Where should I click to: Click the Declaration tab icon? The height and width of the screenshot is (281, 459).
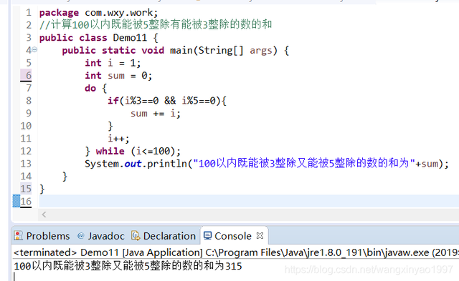pyautogui.click(x=136, y=235)
